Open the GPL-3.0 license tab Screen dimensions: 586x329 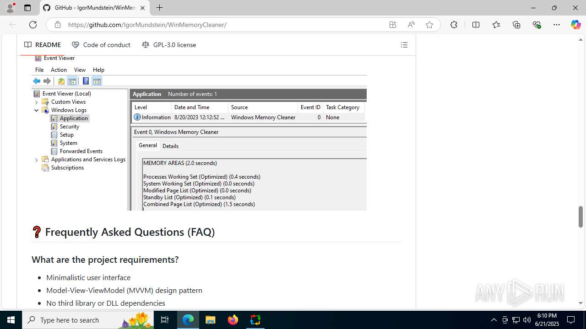tap(169, 45)
